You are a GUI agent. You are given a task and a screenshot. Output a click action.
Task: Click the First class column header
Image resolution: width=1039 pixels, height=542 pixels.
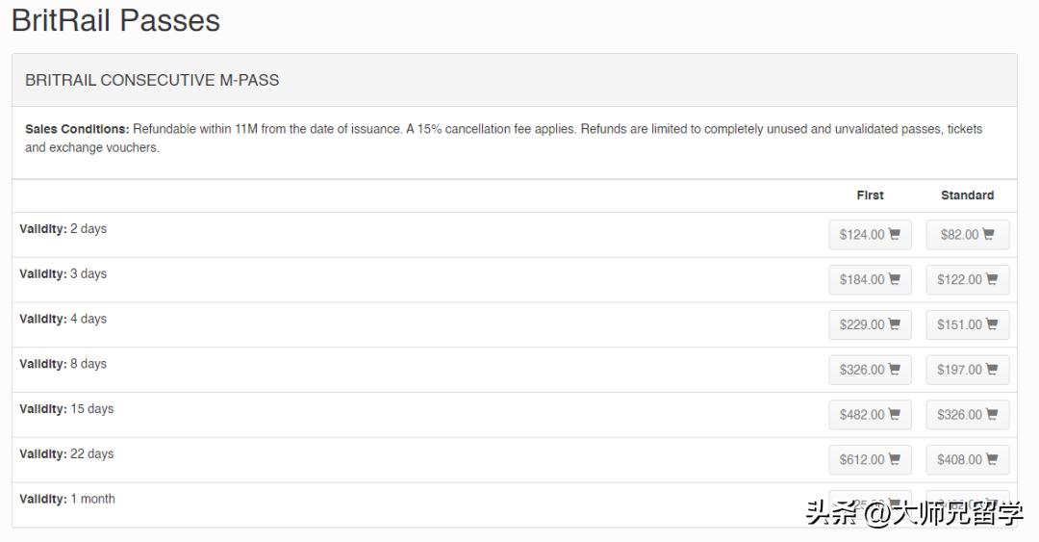[870, 195]
